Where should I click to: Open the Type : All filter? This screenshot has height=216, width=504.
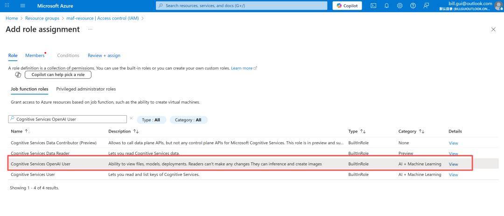coord(151,120)
